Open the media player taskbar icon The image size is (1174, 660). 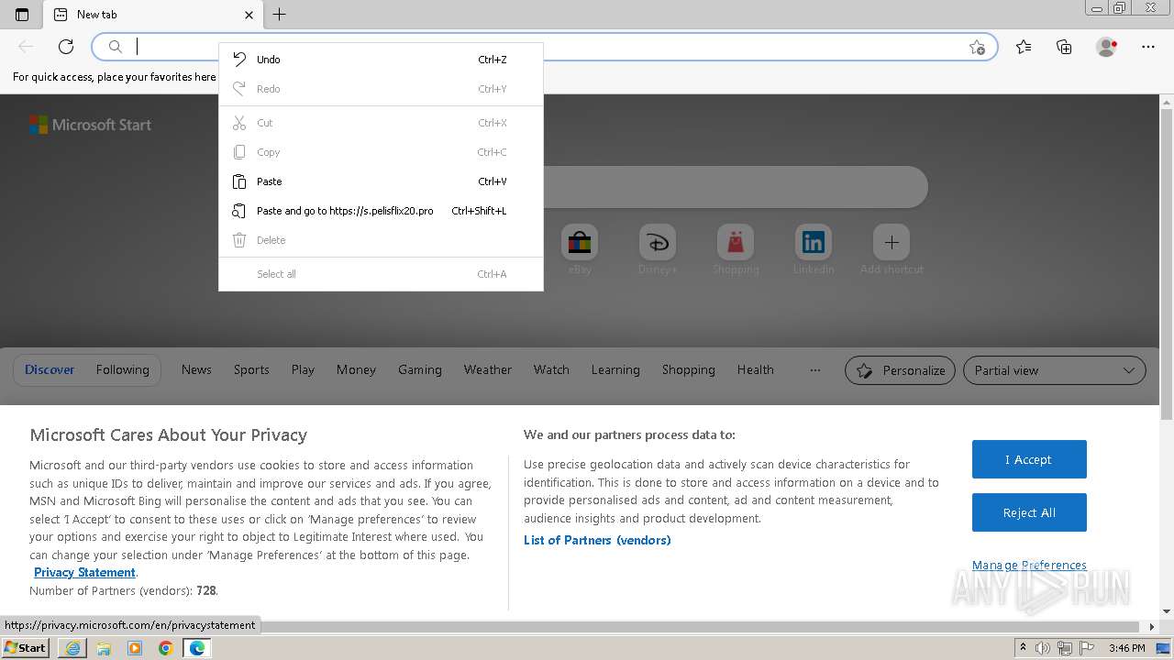click(x=135, y=648)
